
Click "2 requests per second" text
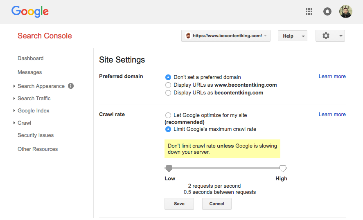coord(214,186)
